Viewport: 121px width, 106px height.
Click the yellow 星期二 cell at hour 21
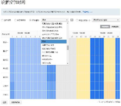tap(108, 51)
